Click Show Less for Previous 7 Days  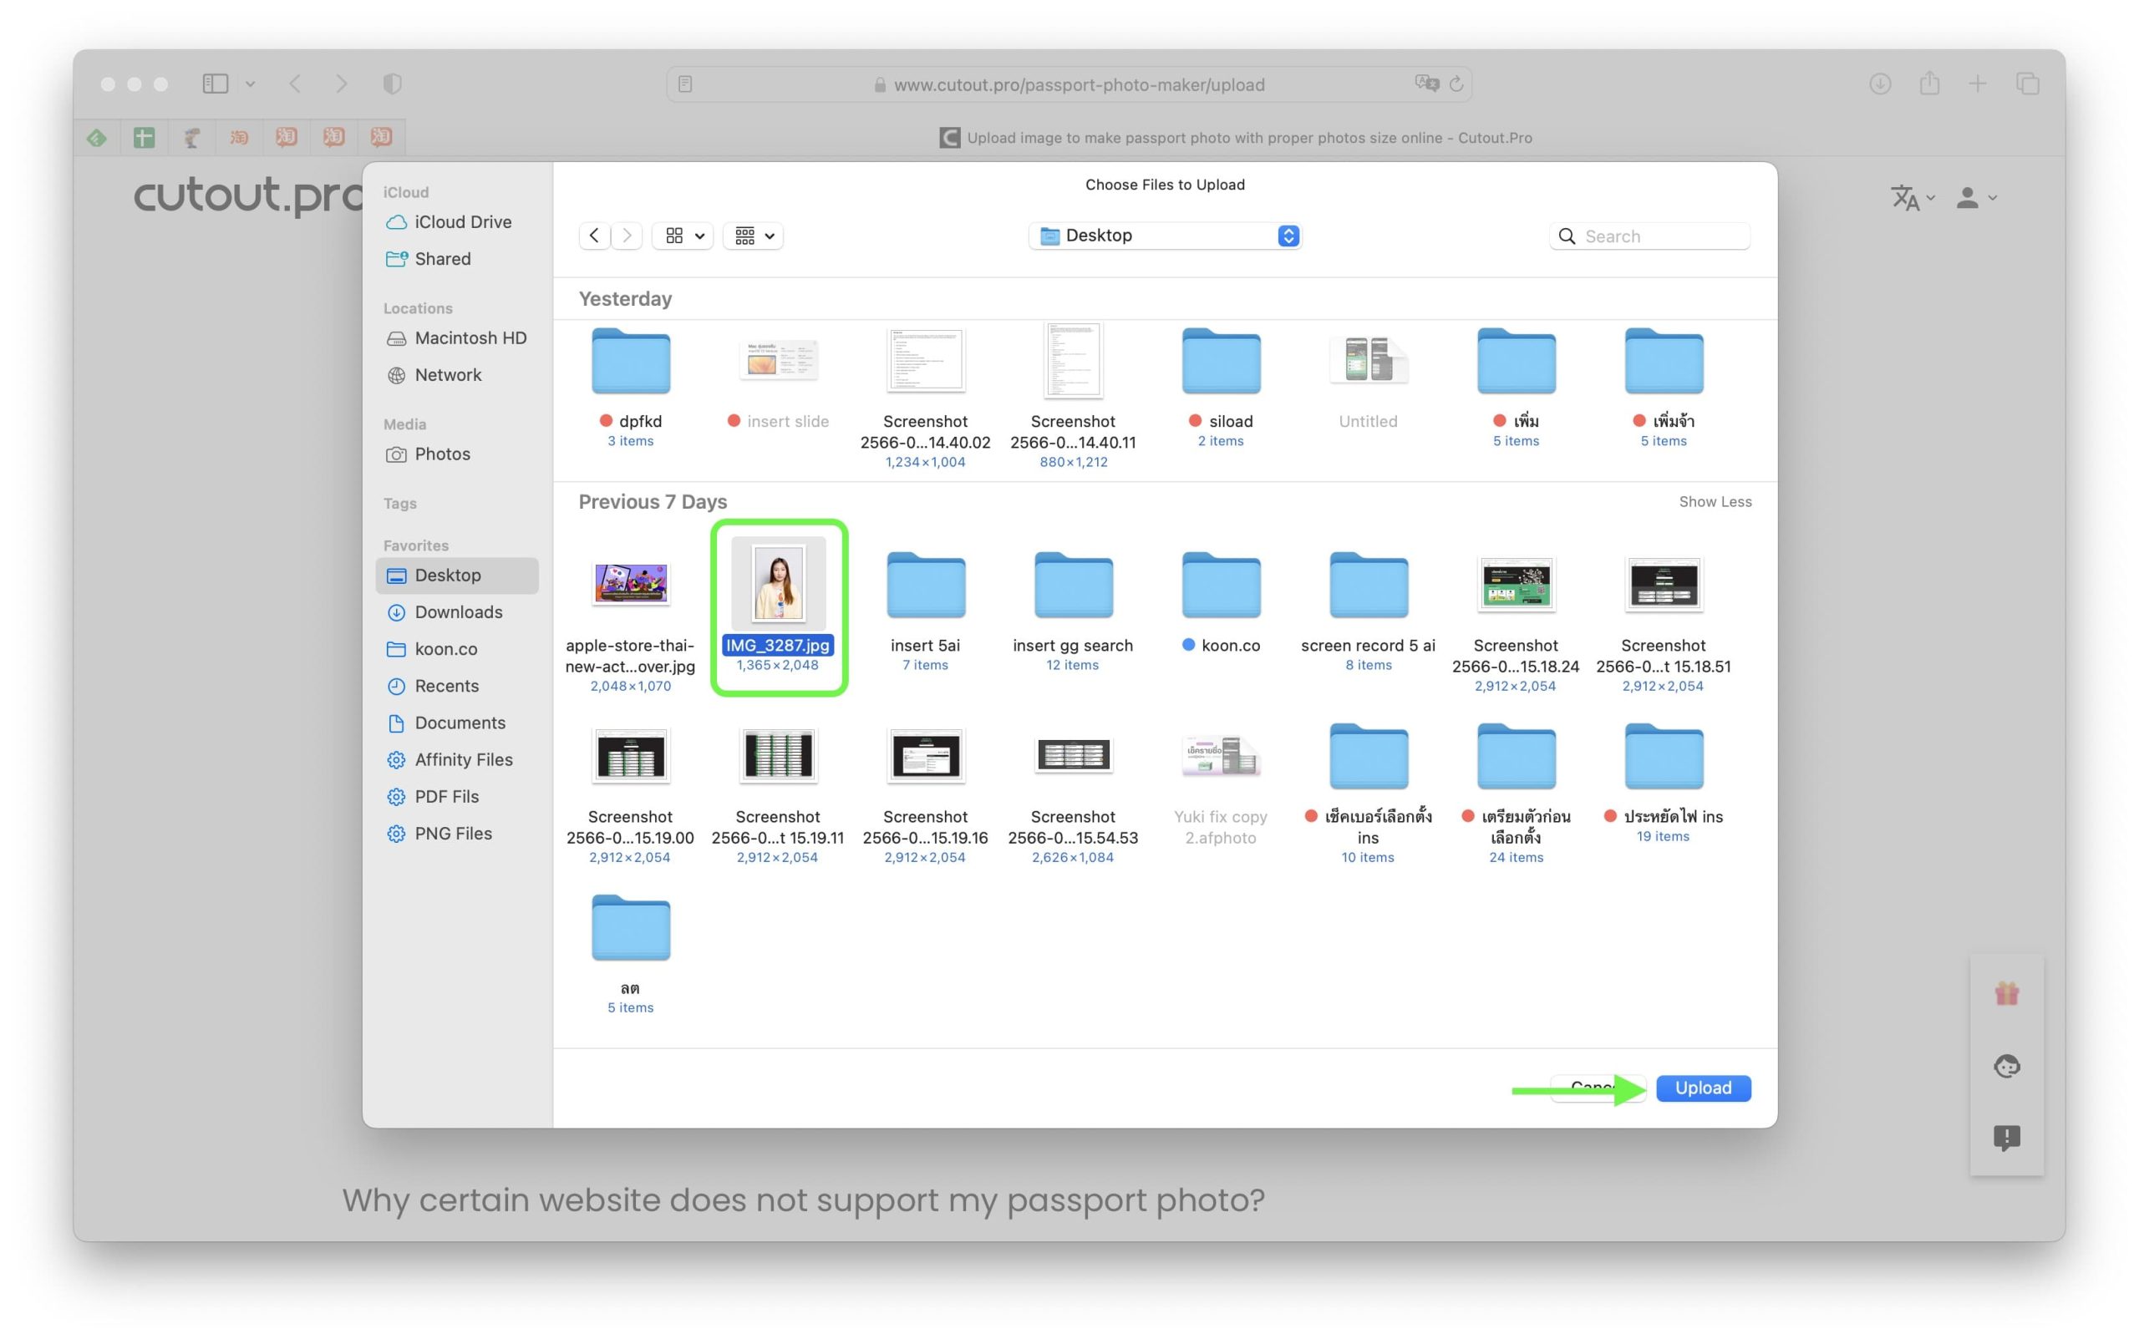(x=1714, y=502)
